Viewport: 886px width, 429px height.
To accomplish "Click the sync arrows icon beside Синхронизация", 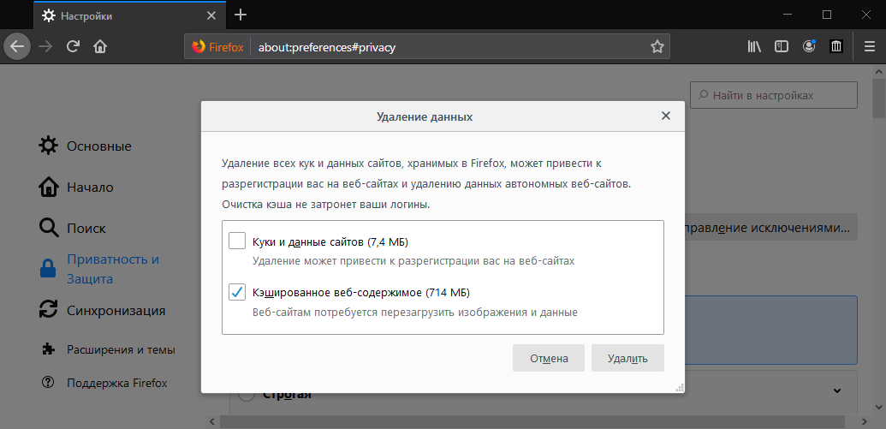I will click(x=48, y=310).
